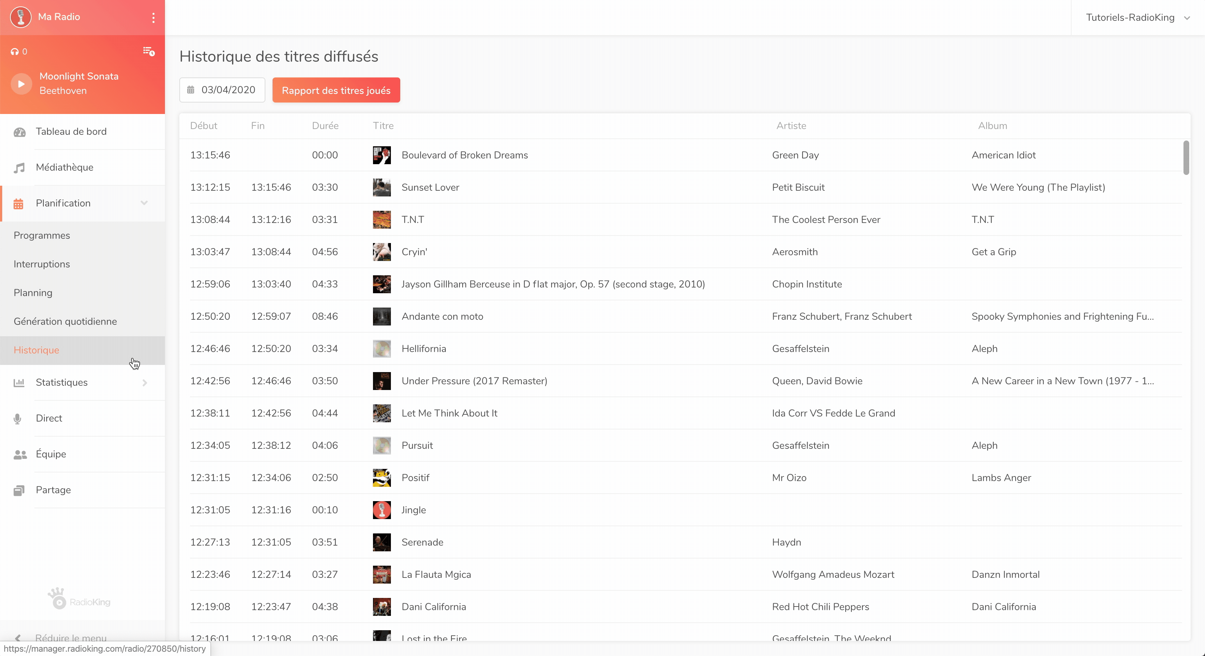Click the Ma Radio microphone logo
The height and width of the screenshot is (656, 1205).
click(x=20, y=17)
